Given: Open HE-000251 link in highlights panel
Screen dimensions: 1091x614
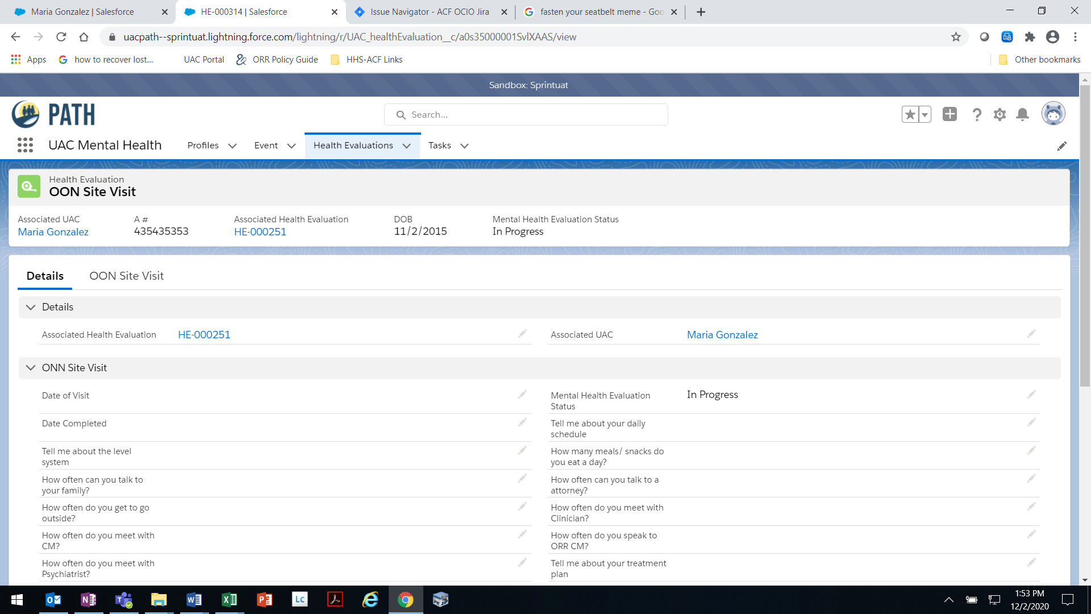Looking at the screenshot, I should [260, 232].
